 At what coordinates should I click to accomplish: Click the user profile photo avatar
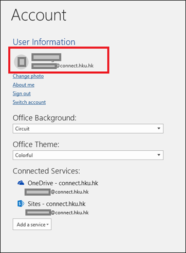tap(21, 62)
